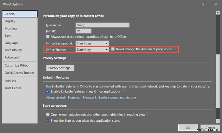Open Manage LinkedIn account associations link
This screenshot has height=133, width=222.
click(x=110, y=97)
